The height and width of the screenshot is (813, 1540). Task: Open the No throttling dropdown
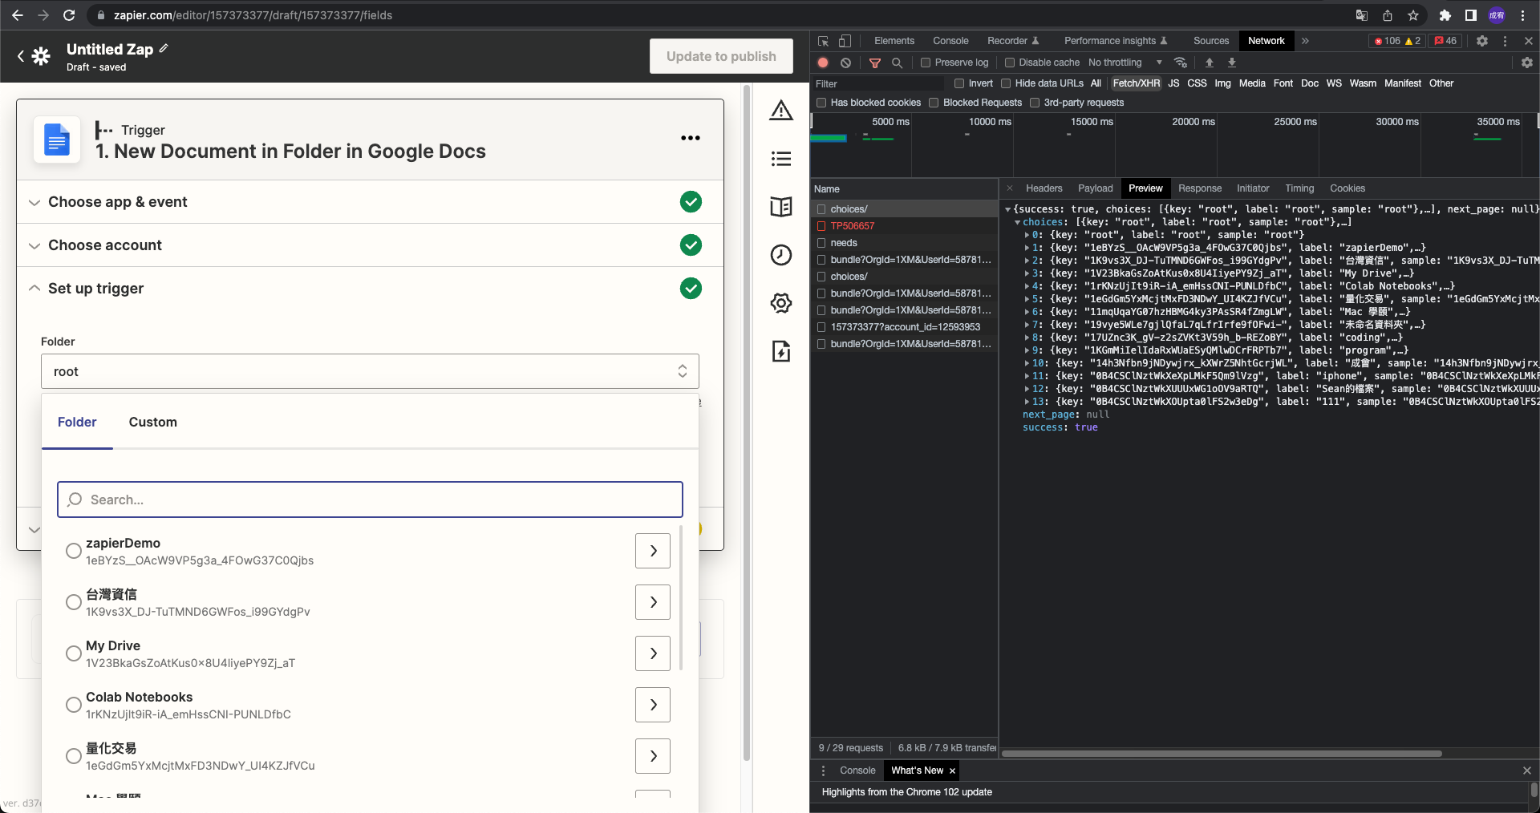click(x=1125, y=63)
